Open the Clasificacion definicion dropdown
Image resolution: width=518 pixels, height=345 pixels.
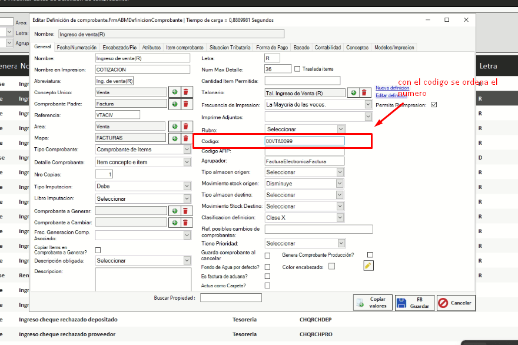(340, 217)
